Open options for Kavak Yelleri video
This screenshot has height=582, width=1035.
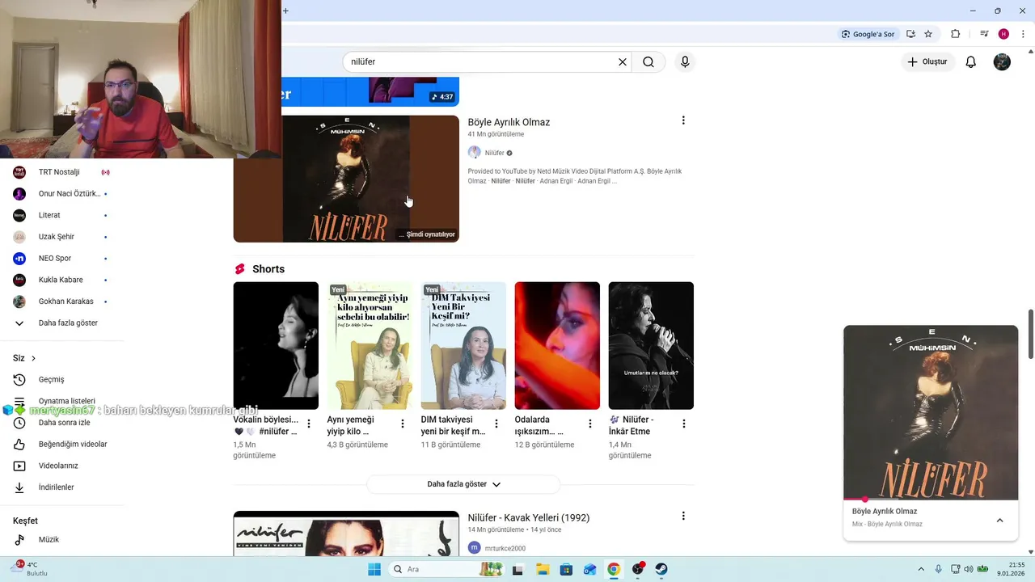tap(683, 516)
